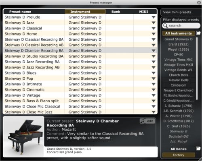
Task: Open MIDI dropdown for Steinway D Cinematic
Action: point(154,90)
